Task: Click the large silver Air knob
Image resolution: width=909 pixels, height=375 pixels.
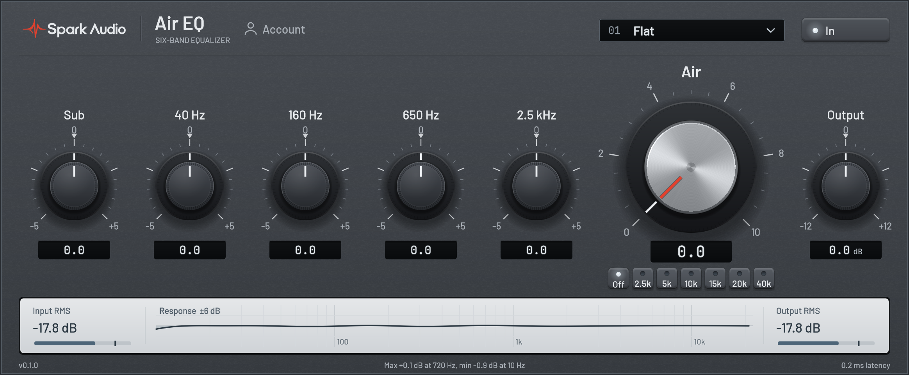Action: [691, 167]
